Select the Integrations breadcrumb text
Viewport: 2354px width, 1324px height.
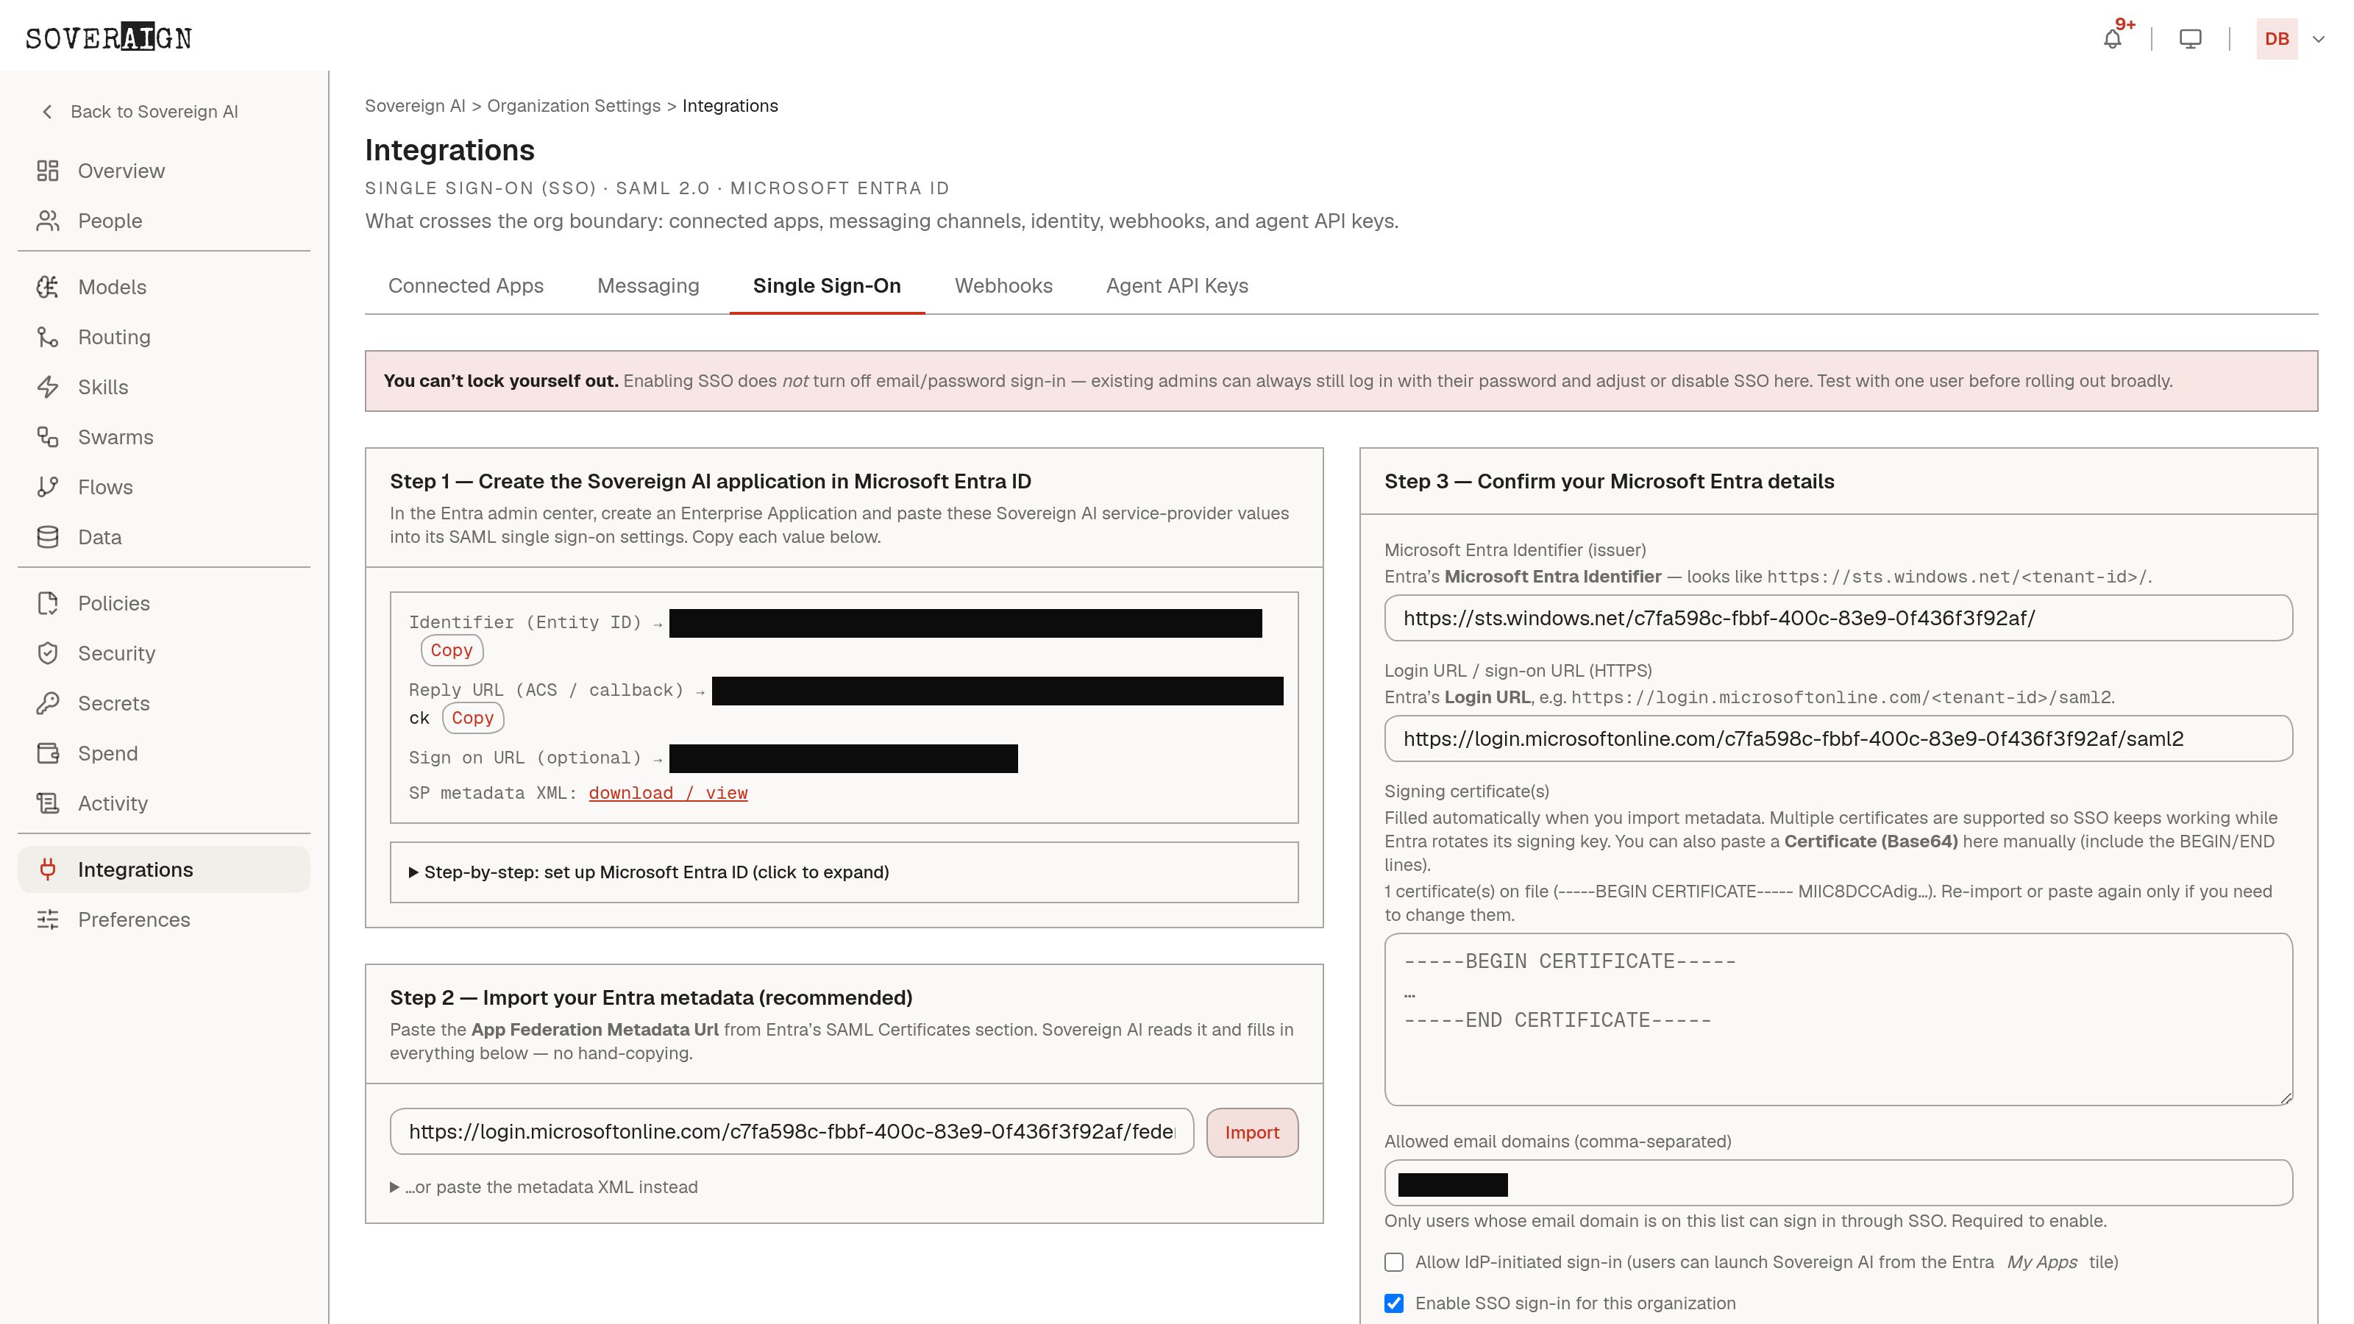pos(730,106)
